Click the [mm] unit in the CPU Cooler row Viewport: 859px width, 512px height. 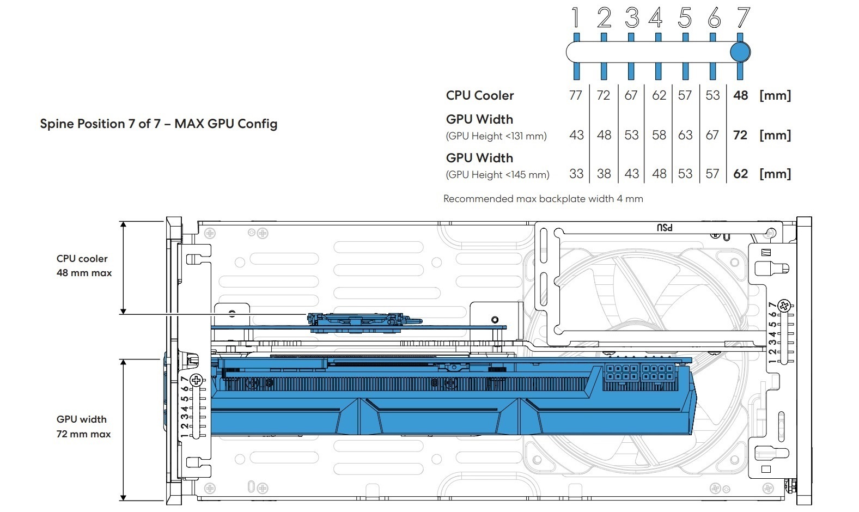[x=775, y=95]
